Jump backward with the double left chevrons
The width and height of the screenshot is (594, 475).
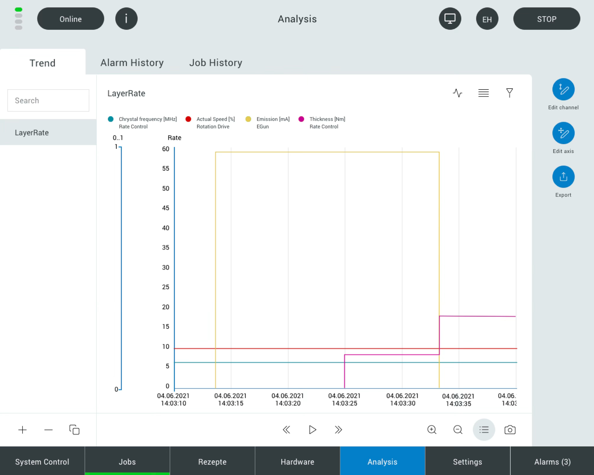coord(286,430)
